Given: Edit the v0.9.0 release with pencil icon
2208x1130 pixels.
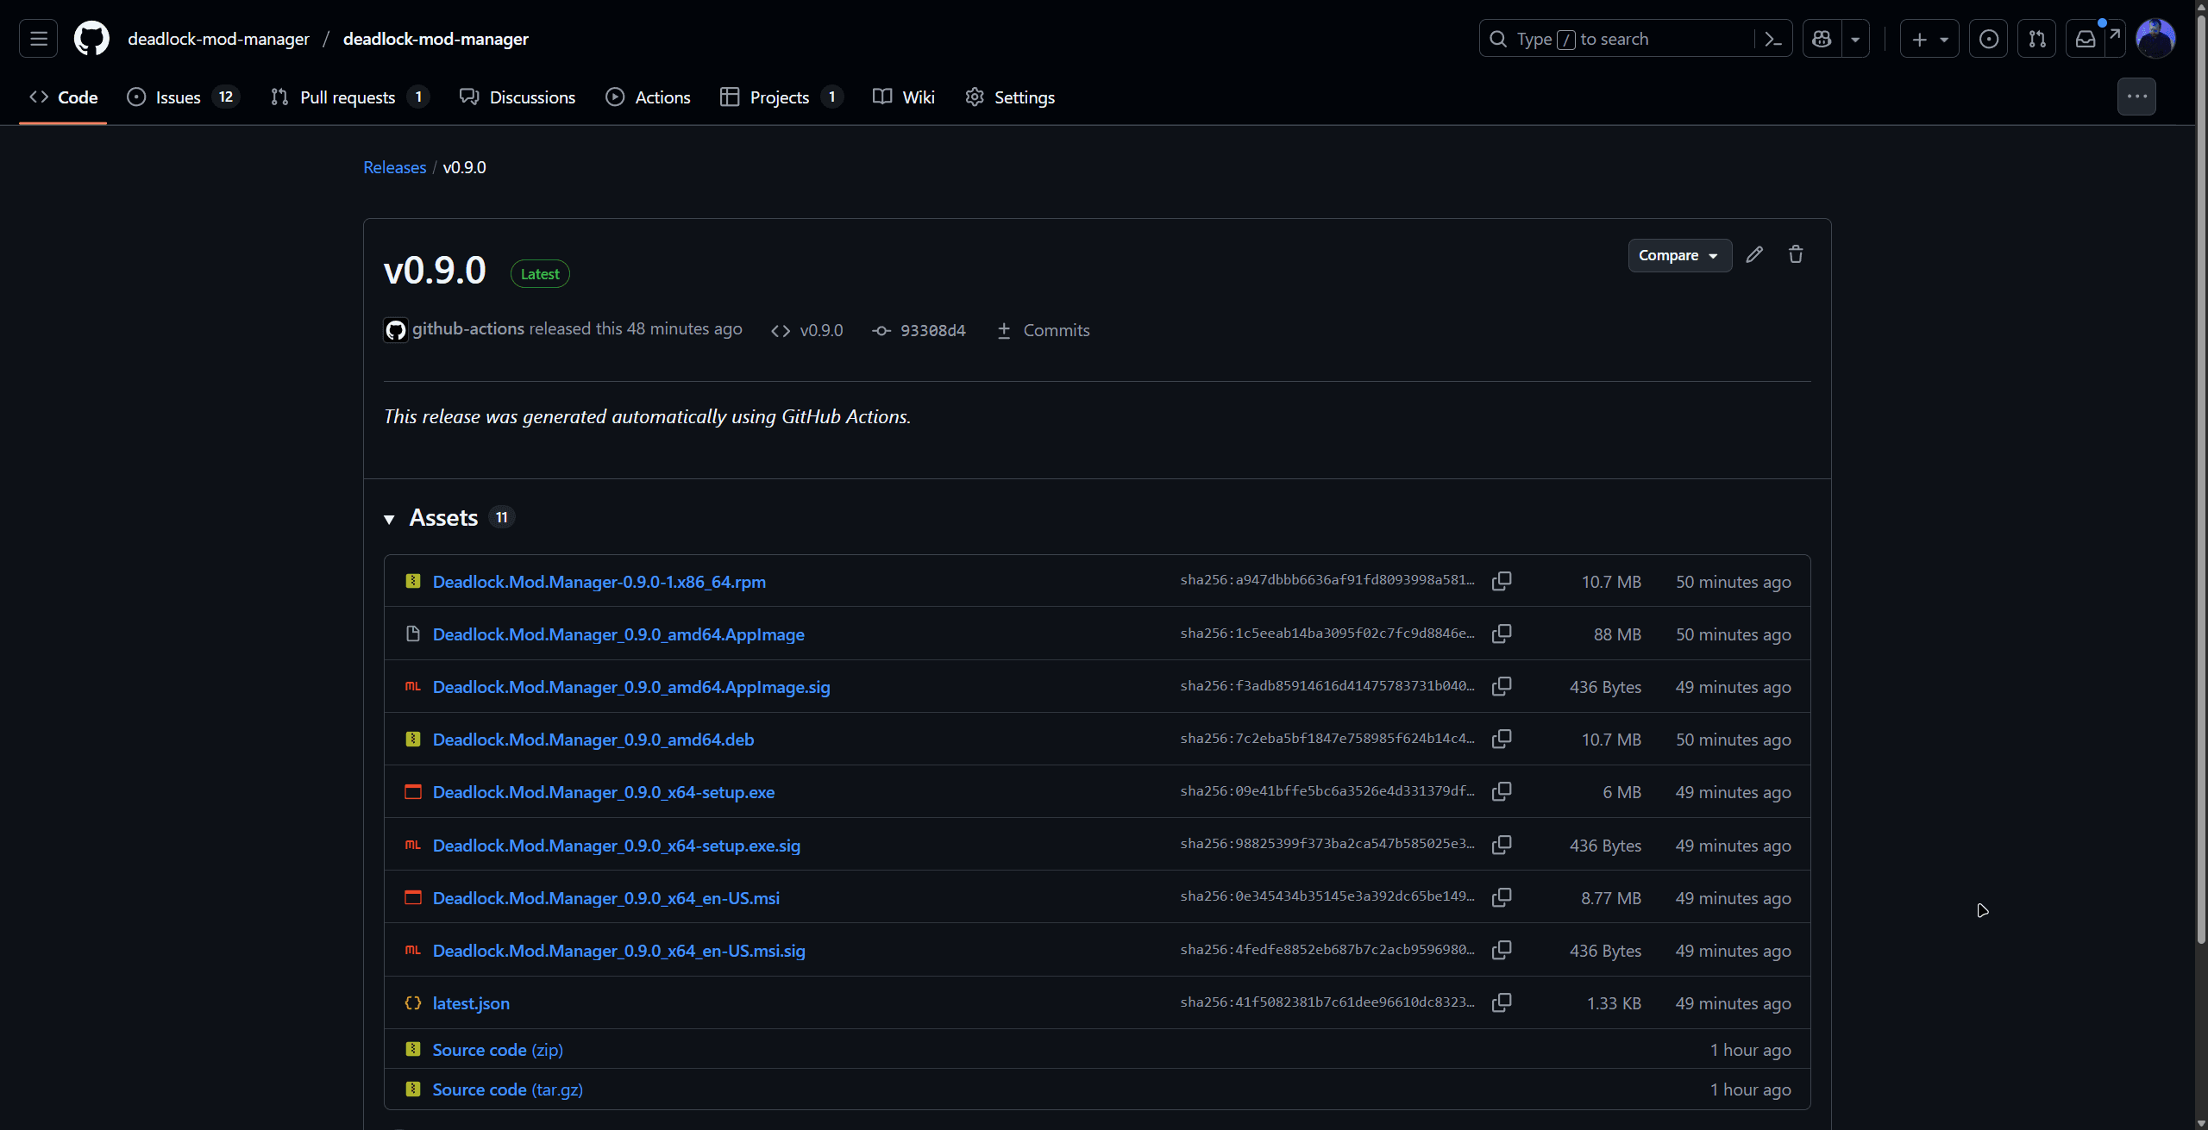Looking at the screenshot, I should (x=1754, y=255).
